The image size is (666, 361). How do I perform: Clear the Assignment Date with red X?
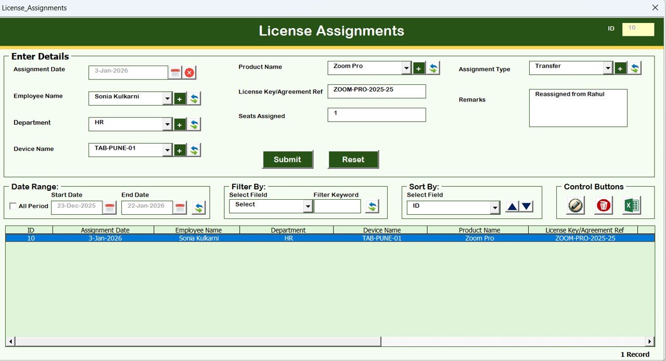coord(189,73)
